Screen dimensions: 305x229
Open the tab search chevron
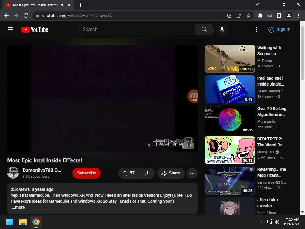click(x=257, y=4)
